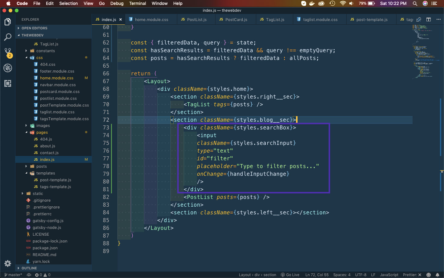Click Spaces: 4 indentation setting
Viewport: 444px width, 278px height.
click(342, 275)
